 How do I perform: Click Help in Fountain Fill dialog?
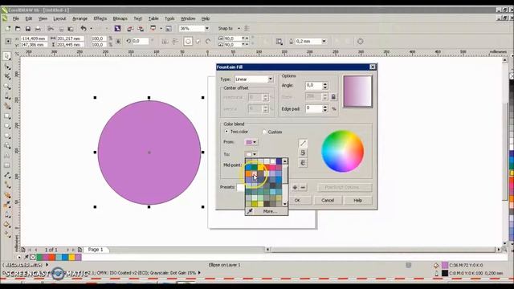point(358,200)
